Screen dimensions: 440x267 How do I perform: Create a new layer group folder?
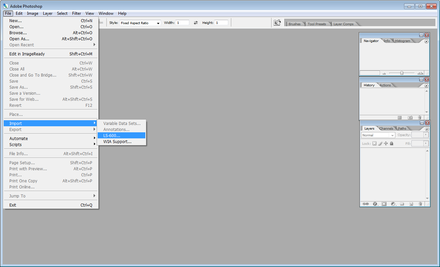click(402, 204)
